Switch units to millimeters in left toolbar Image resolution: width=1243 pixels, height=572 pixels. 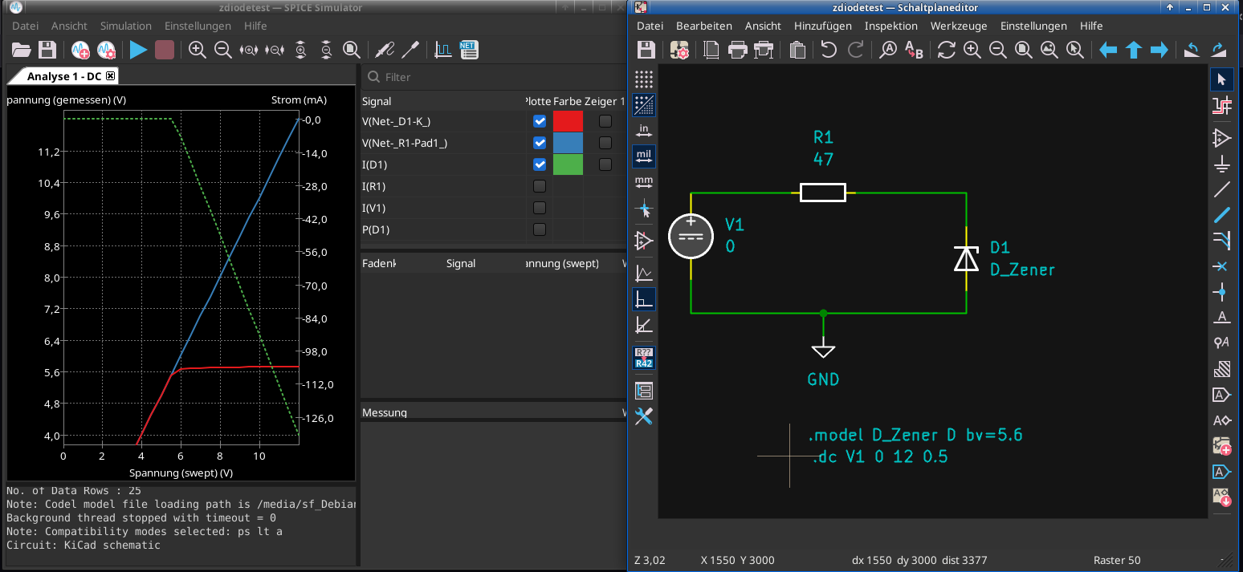click(x=644, y=181)
